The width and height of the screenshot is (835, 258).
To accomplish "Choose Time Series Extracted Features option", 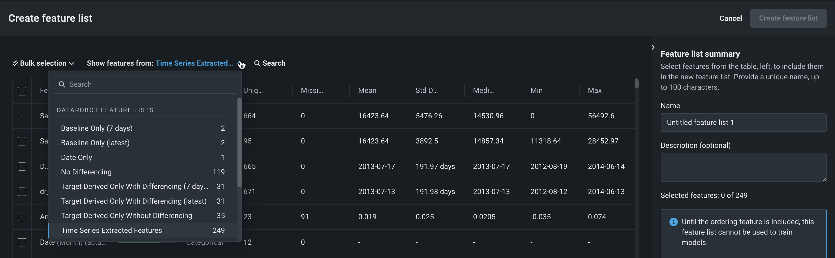I will coord(112,230).
